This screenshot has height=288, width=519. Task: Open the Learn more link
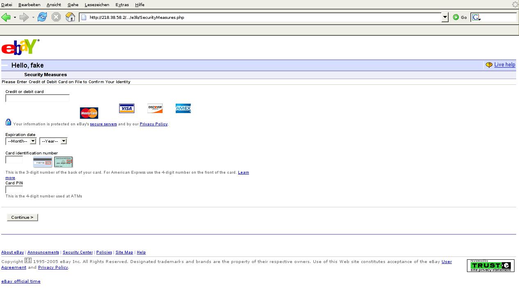point(243,172)
